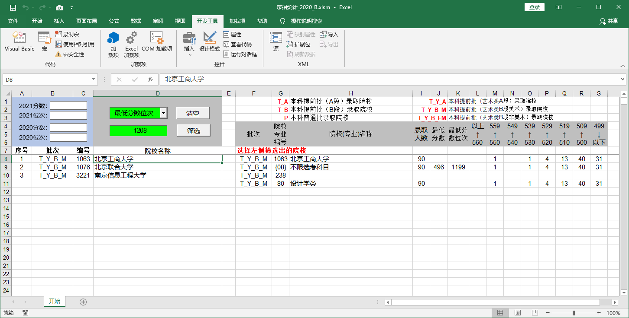Select the 开始 worksheet tab
629x318 pixels.
coord(55,302)
